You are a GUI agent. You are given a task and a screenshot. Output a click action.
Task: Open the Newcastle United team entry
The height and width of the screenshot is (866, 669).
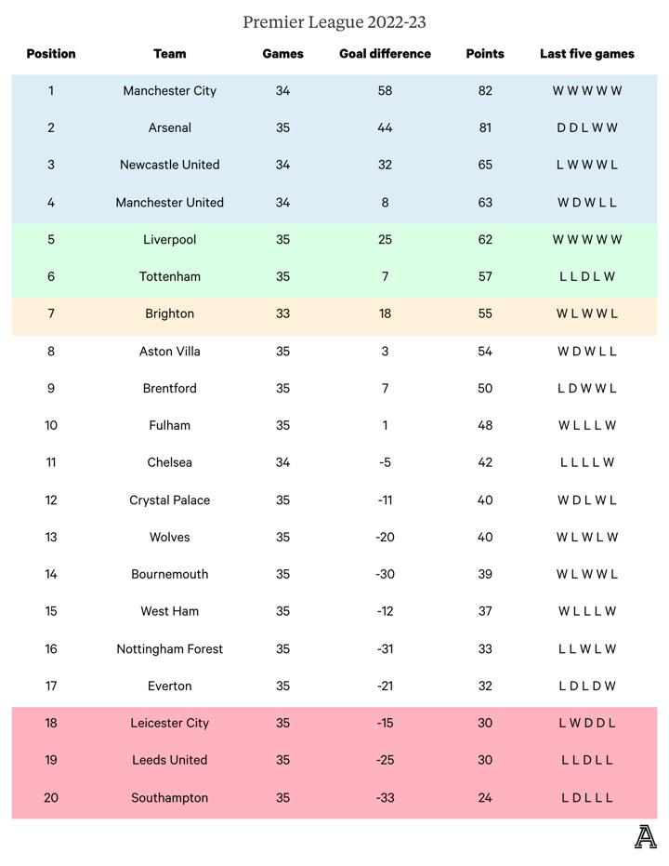click(x=170, y=166)
